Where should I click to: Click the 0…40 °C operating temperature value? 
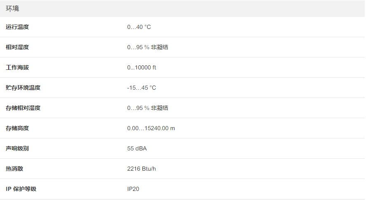click(x=139, y=27)
